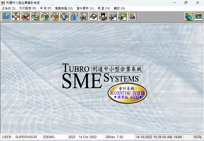Click USER: SUPERVISOR in status bar

tap(21, 137)
